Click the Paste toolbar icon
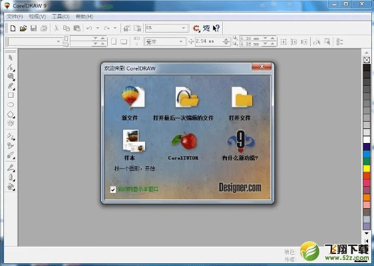 77,29
